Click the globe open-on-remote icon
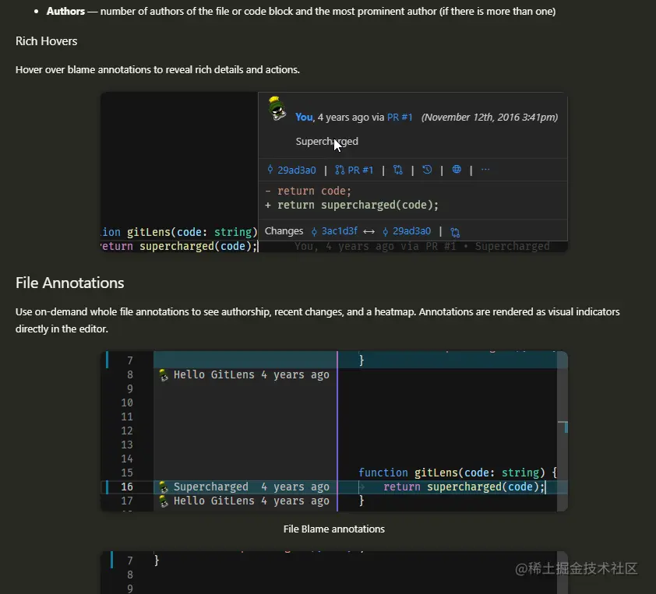 [457, 169]
